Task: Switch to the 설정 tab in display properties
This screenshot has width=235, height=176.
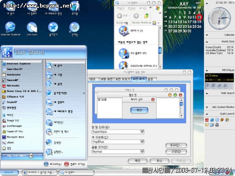Action: [x=151, y=79]
